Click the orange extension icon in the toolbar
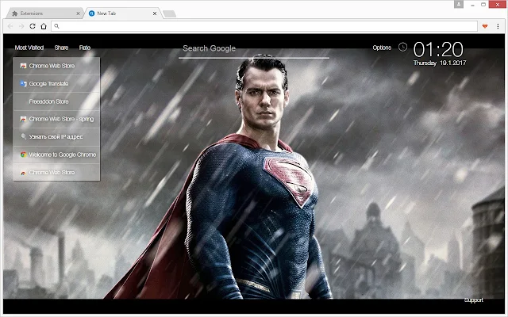The width and height of the screenshot is (508, 317). [485, 26]
